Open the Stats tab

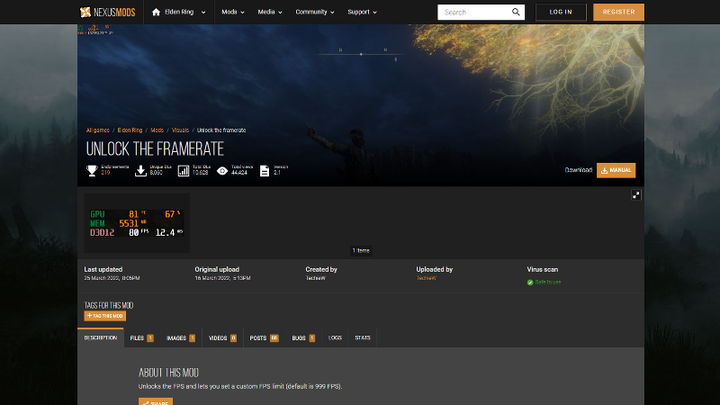click(x=363, y=338)
